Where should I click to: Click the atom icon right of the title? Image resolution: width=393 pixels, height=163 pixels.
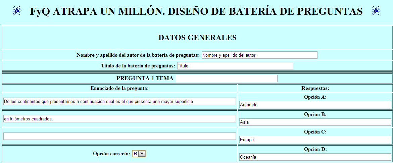tap(376, 11)
